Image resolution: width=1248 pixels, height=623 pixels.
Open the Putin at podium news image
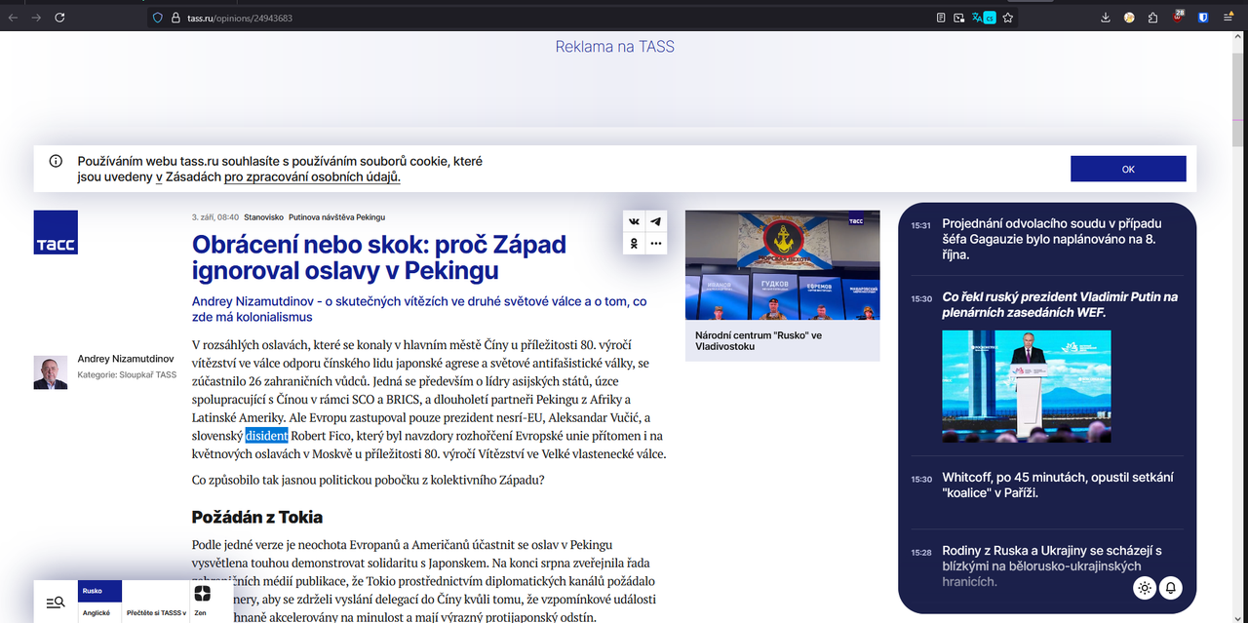coord(1026,386)
